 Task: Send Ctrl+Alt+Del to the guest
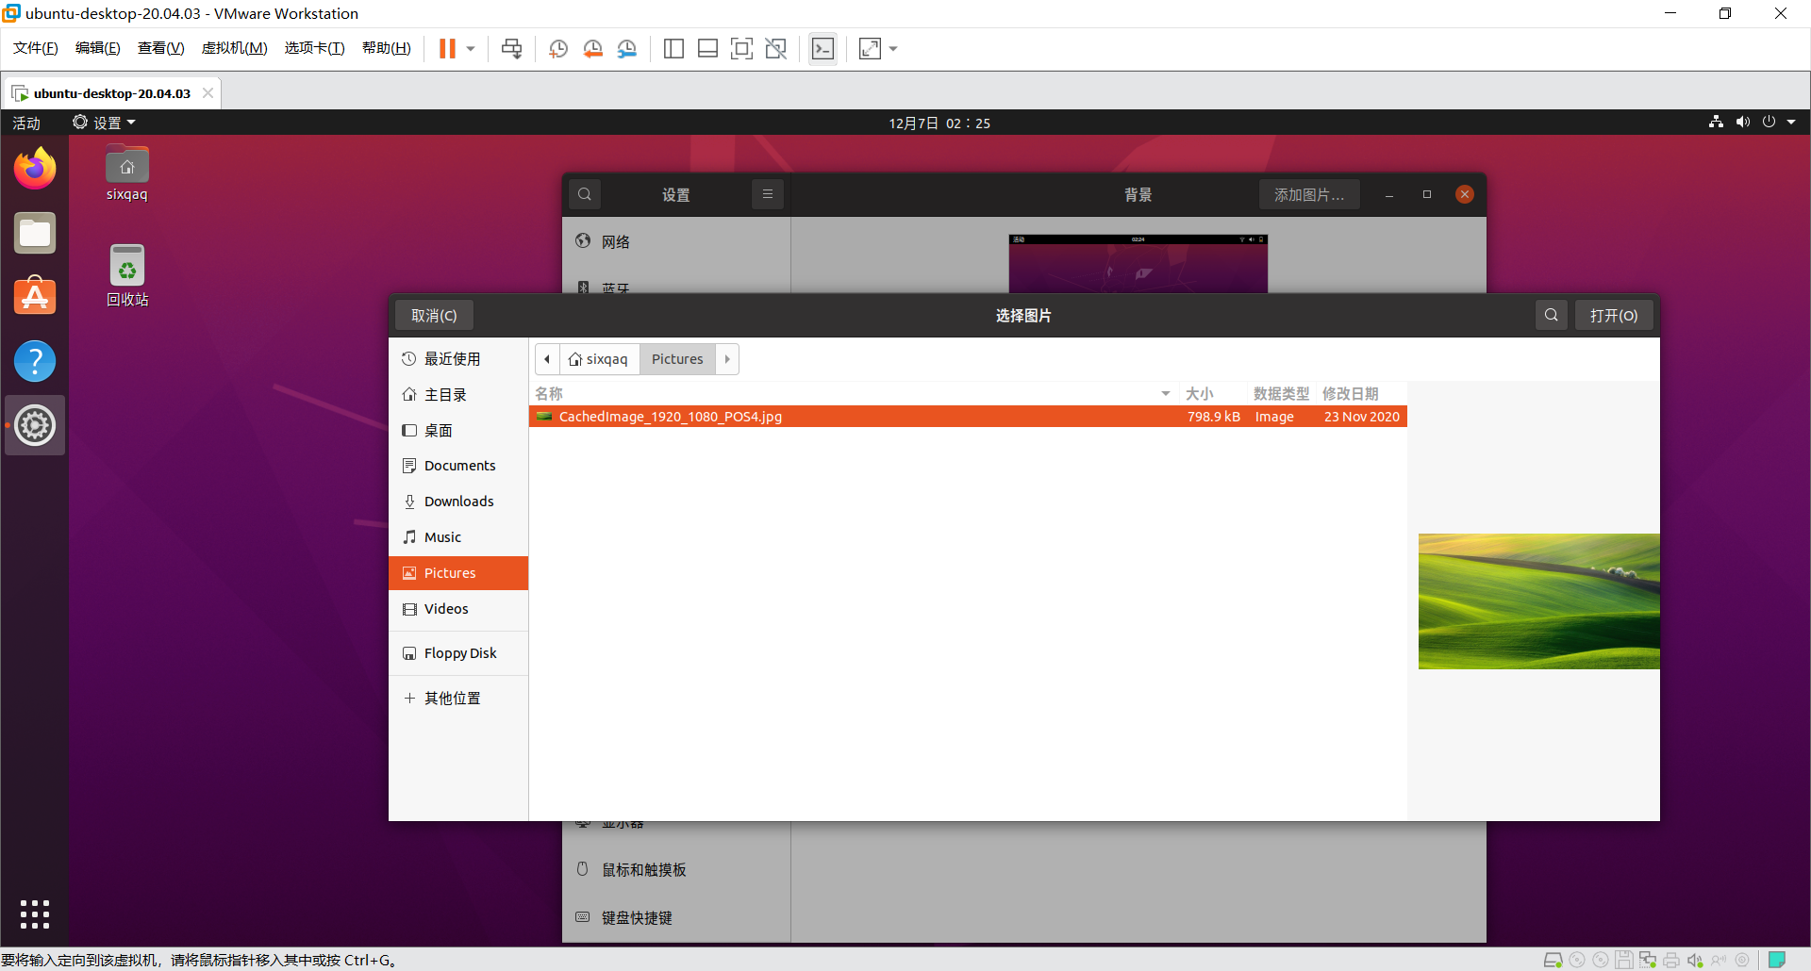point(511,48)
